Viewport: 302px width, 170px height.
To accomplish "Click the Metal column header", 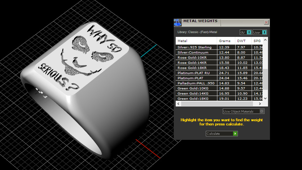I will click(x=196, y=41).
